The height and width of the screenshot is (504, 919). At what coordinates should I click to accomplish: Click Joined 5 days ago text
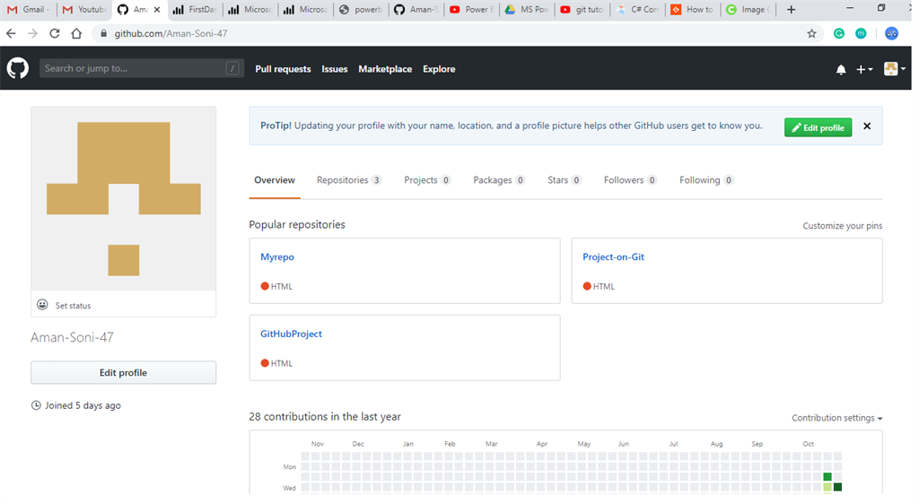83,405
